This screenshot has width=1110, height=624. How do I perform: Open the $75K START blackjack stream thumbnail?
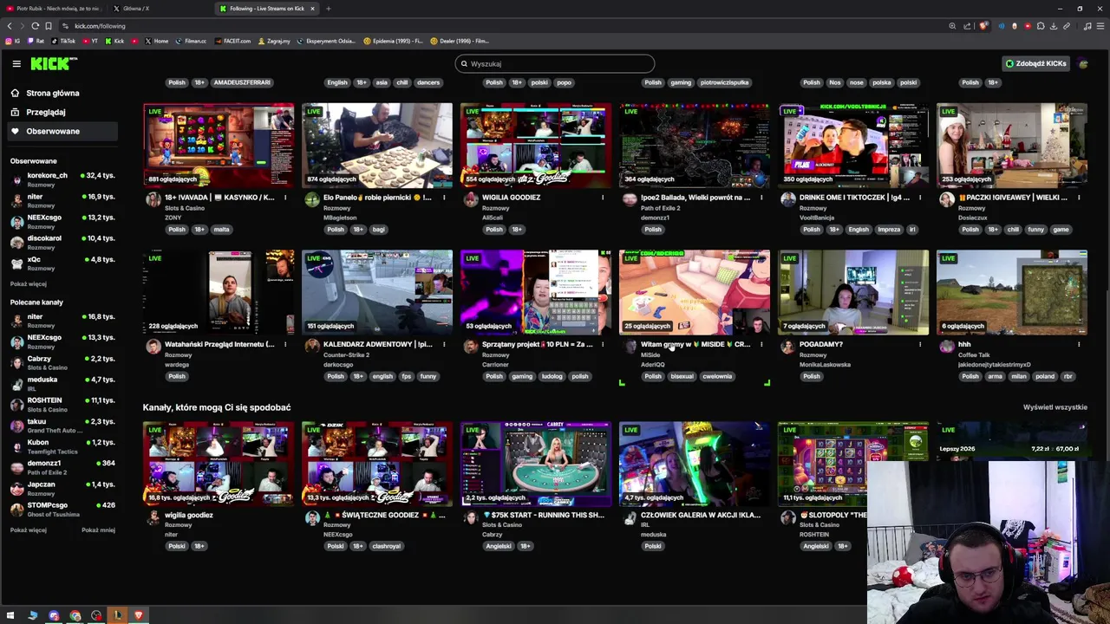(536, 464)
